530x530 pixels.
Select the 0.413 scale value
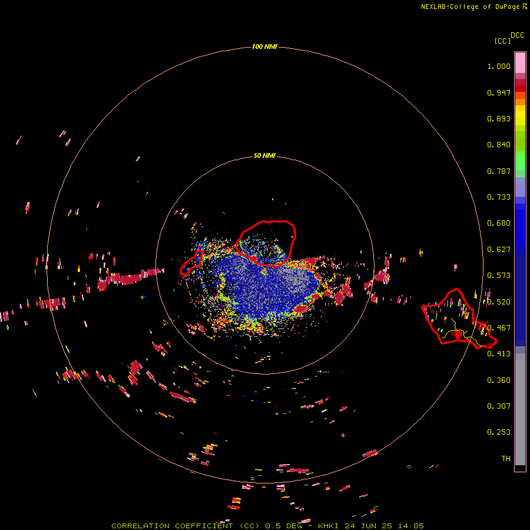499,354
